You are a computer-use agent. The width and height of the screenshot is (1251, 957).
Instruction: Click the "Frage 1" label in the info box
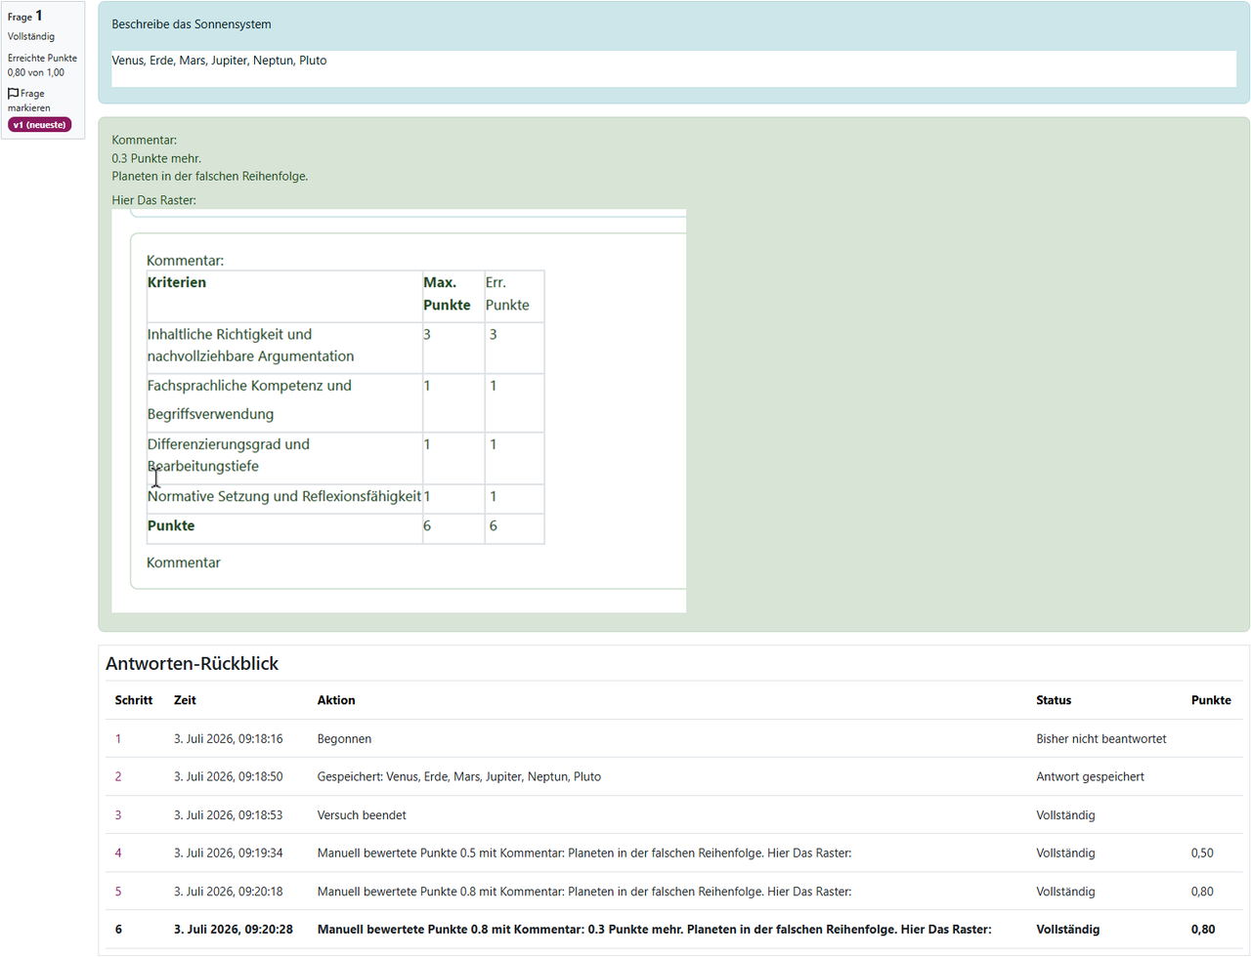point(25,17)
